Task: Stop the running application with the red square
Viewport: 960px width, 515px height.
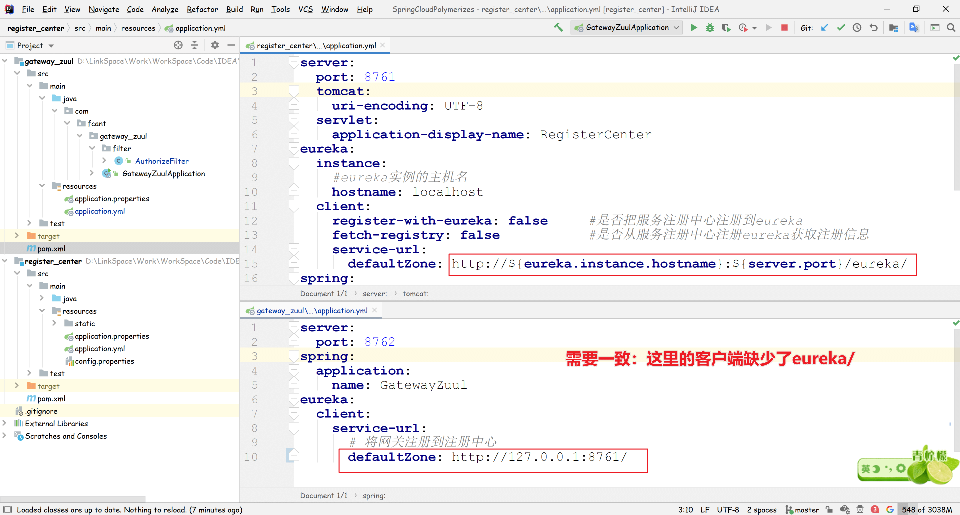Action: point(784,27)
